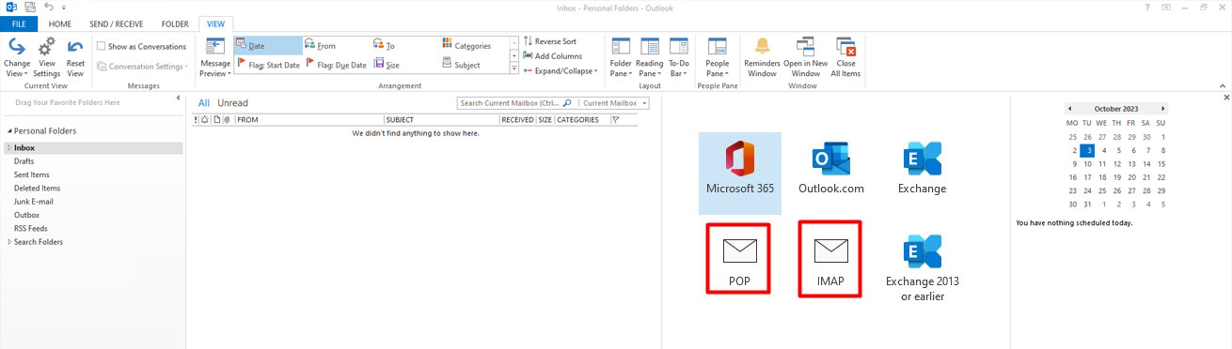Open the Reminders Window
Viewport: 1232px width, 349px height.
tap(762, 57)
